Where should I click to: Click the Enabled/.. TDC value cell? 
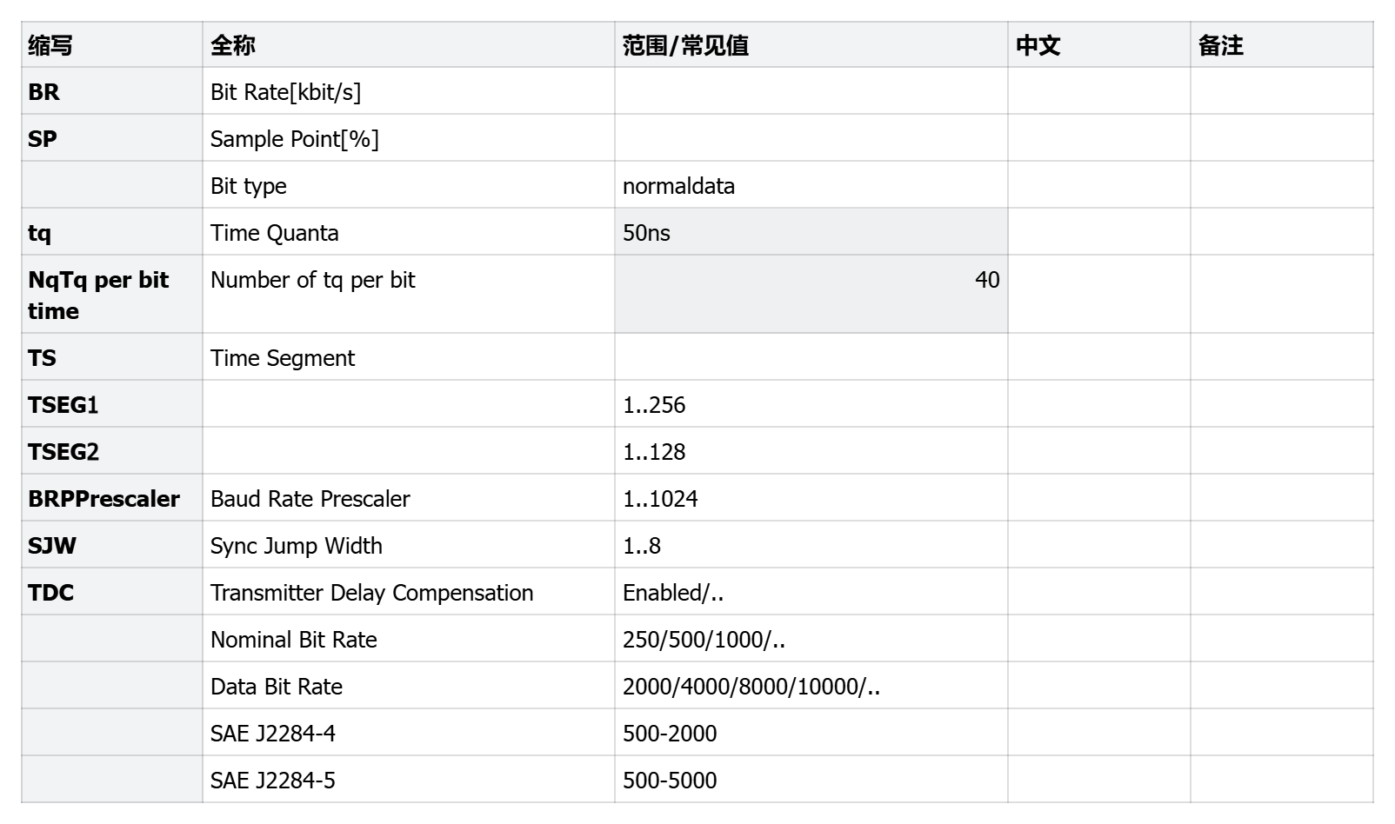811,593
